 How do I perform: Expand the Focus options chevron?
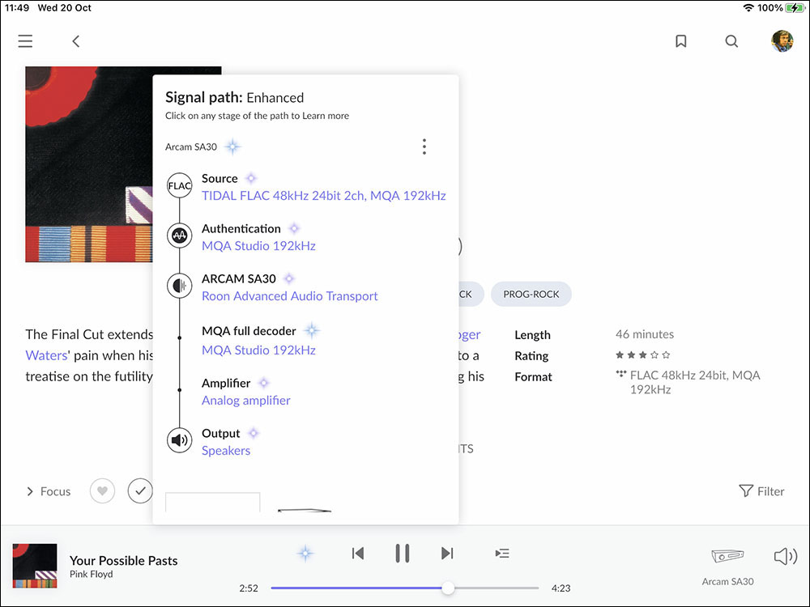click(x=31, y=491)
